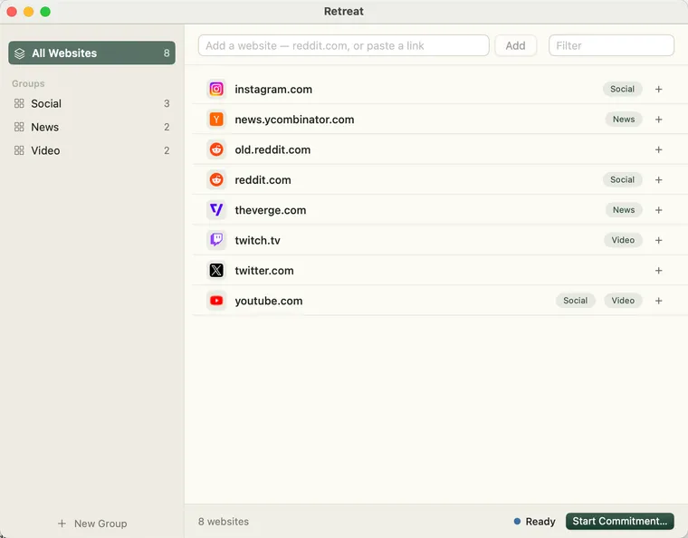Viewport: 688px width, 538px height.
Task: Click the Retreat window title
Action: tap(344, 12)
